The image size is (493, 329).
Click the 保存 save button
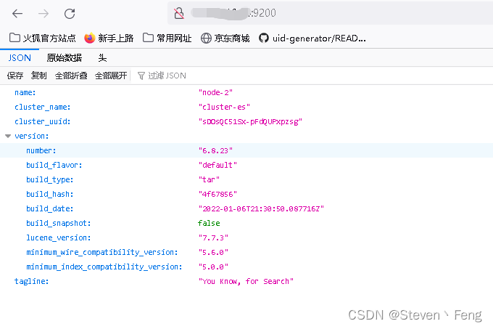coord(15,76)
